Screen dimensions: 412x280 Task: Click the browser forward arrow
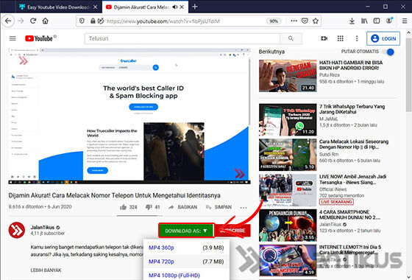tap(21, 21)
